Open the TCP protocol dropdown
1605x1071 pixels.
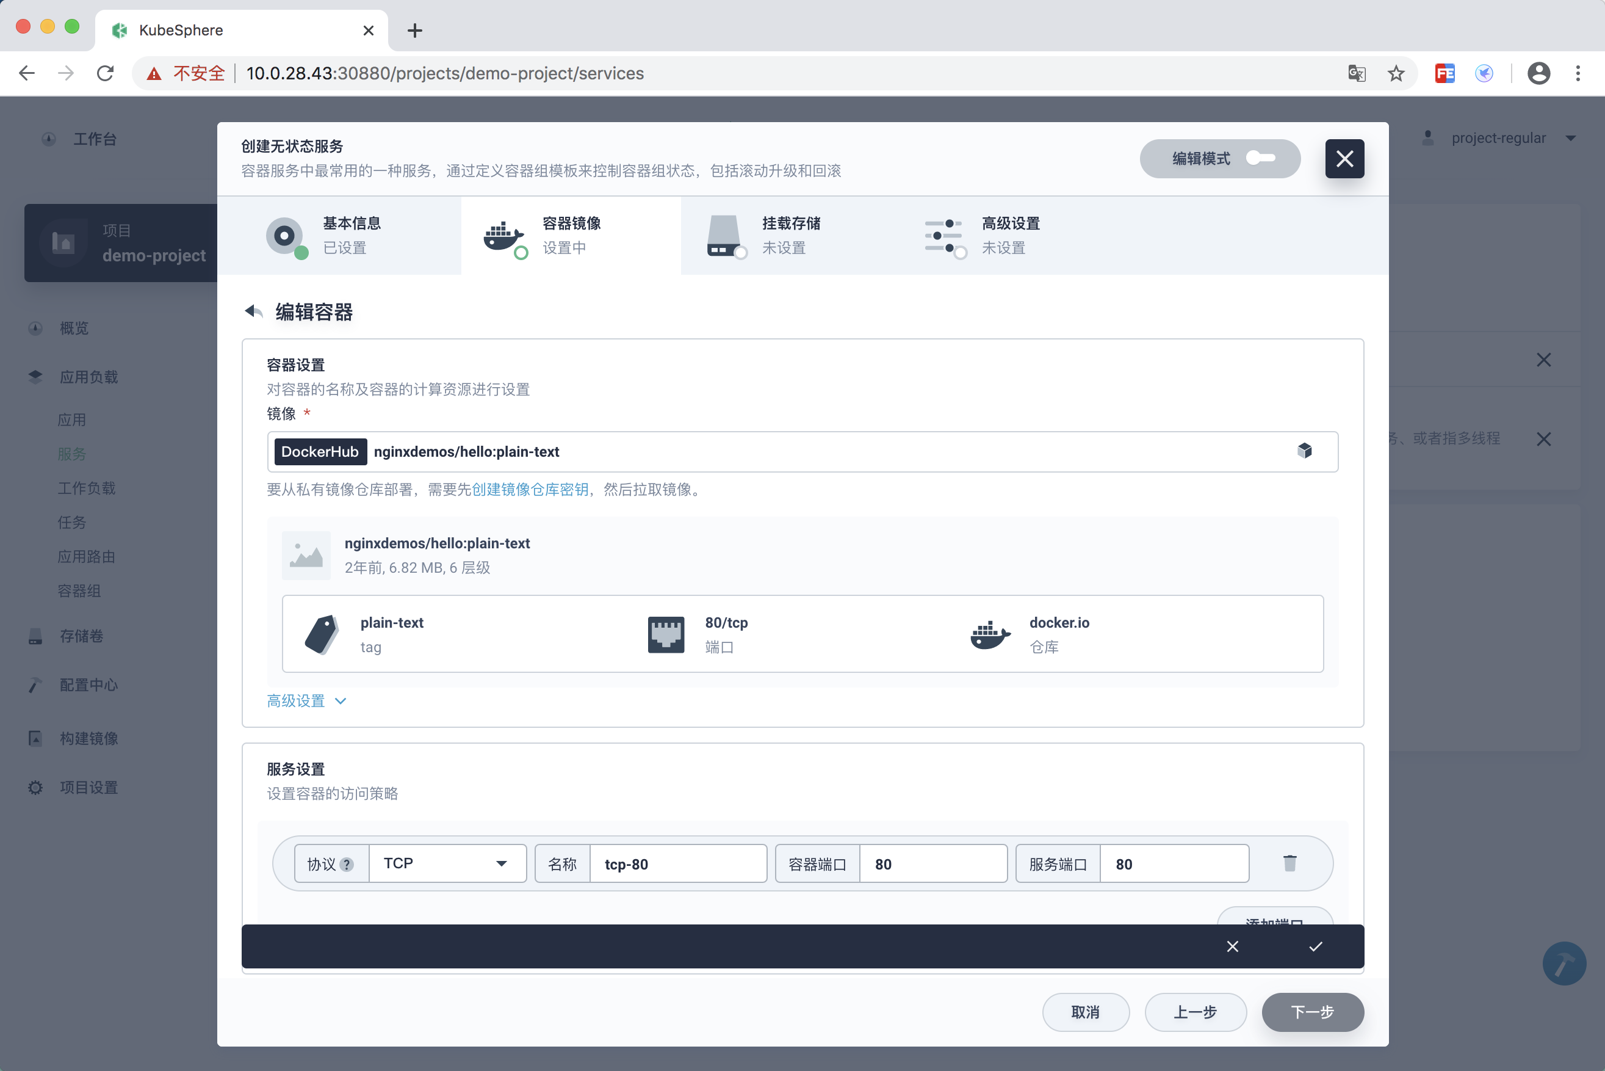pyautogui.click(x=447, y=863)
